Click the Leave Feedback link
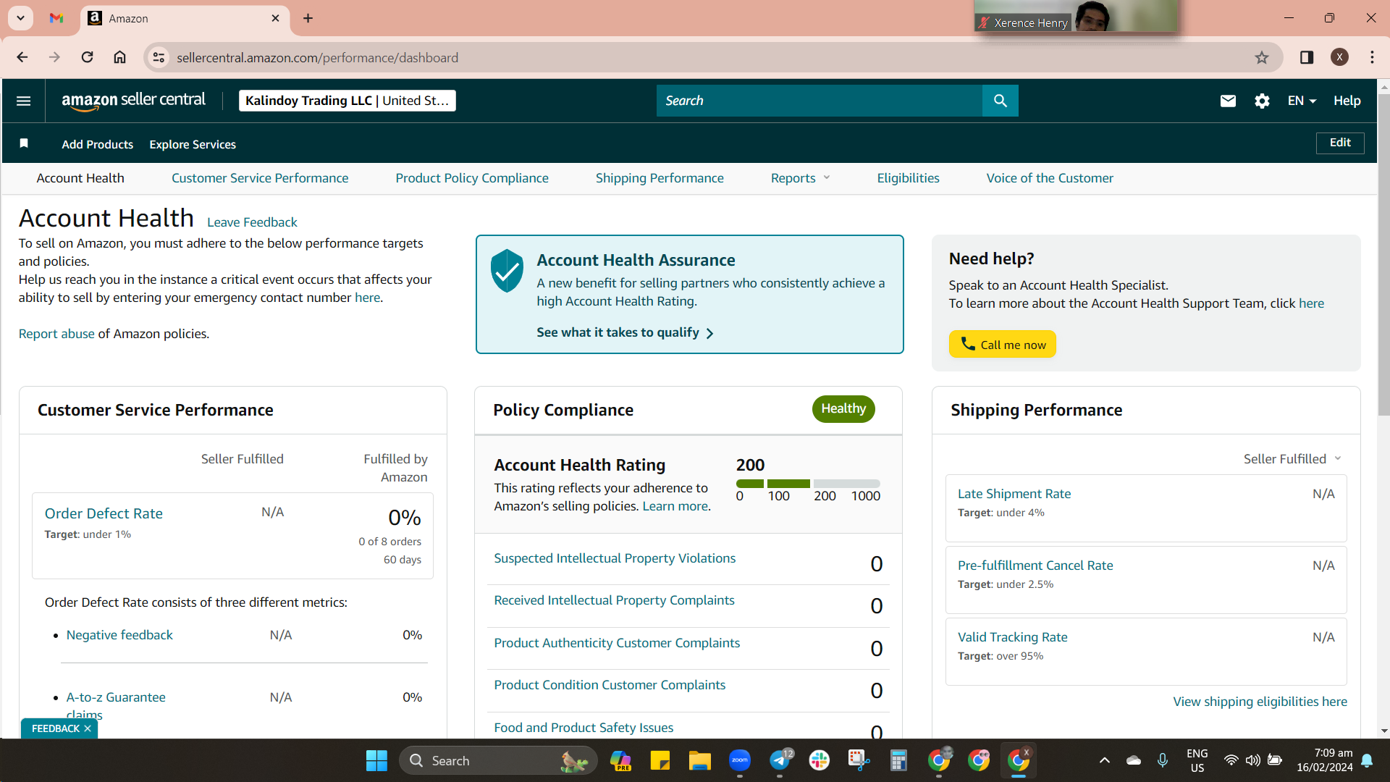 click(252, 222)
